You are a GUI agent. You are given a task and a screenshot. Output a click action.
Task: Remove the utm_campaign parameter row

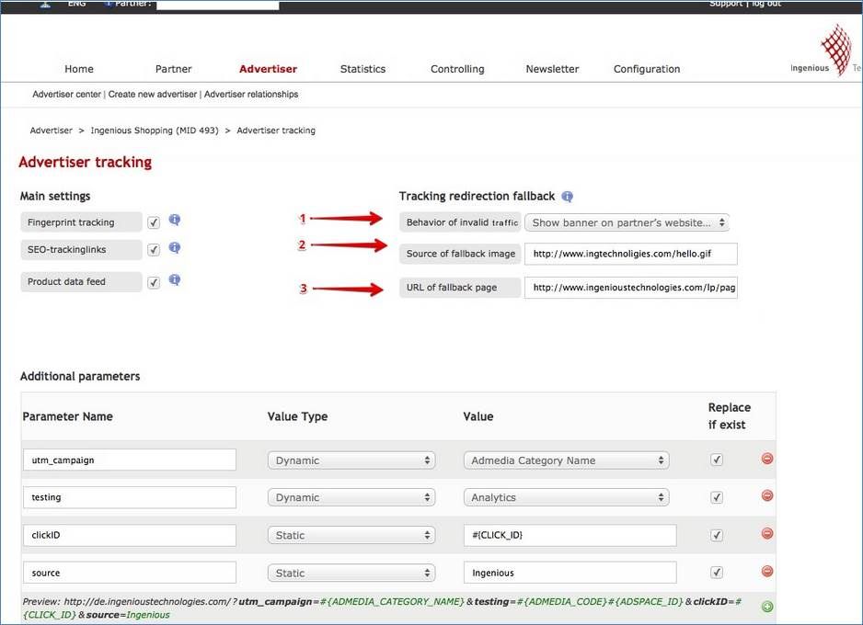coord(766,459)
